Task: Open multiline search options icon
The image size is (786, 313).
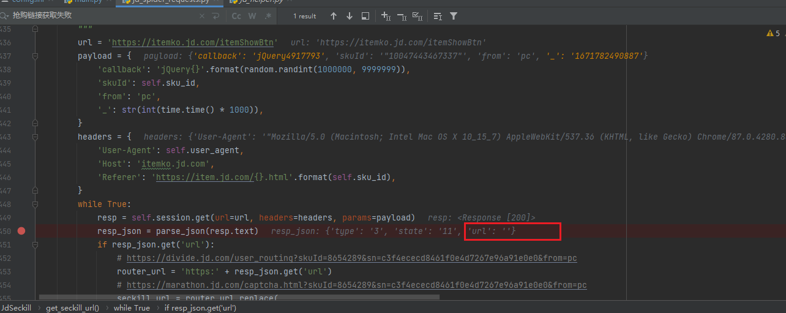Action: [x=438, y=16]
